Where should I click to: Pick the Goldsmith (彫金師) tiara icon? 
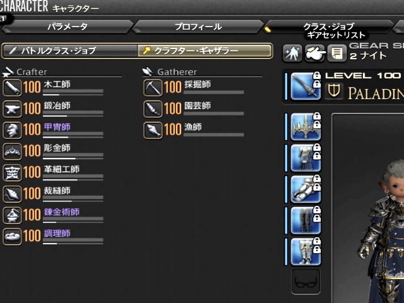pos(12,151)
